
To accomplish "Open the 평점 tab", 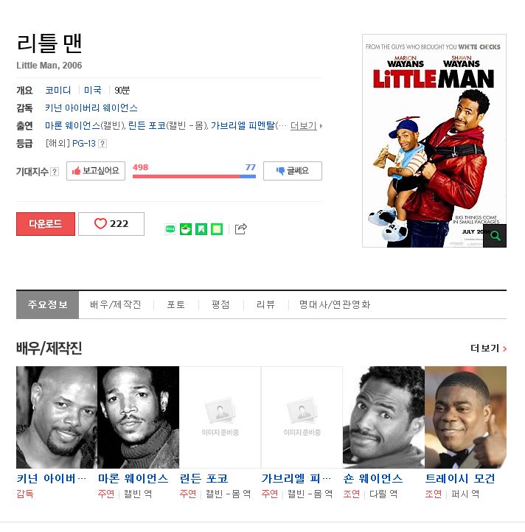I will (x=220, y=304).
